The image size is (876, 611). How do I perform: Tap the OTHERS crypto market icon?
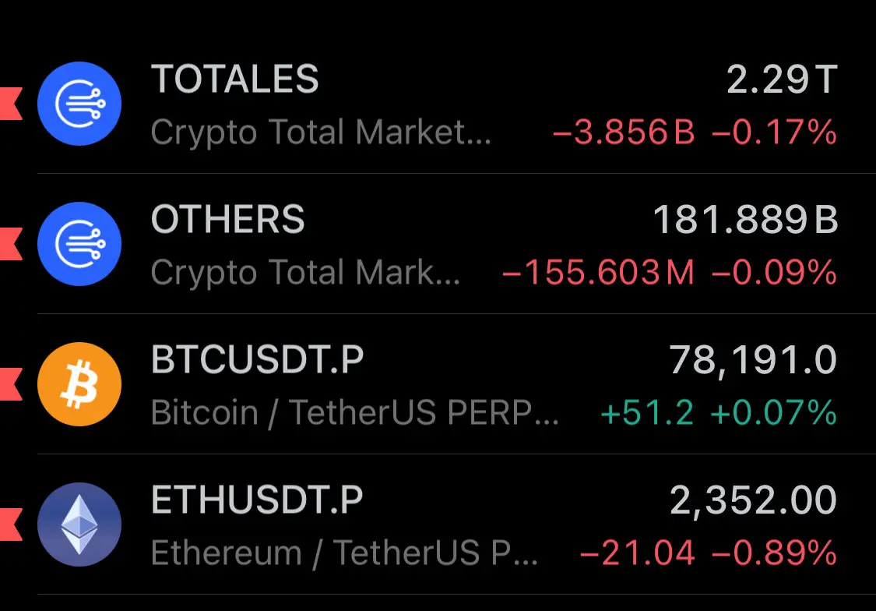(79, 244)
